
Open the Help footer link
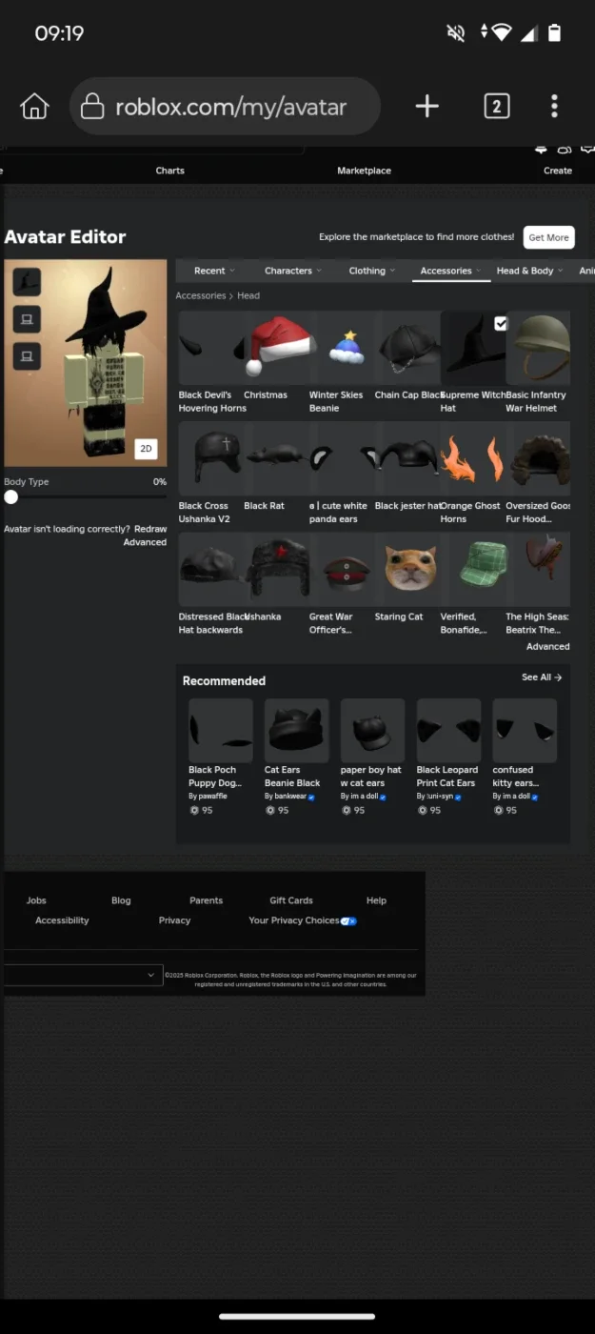point(376,900)
